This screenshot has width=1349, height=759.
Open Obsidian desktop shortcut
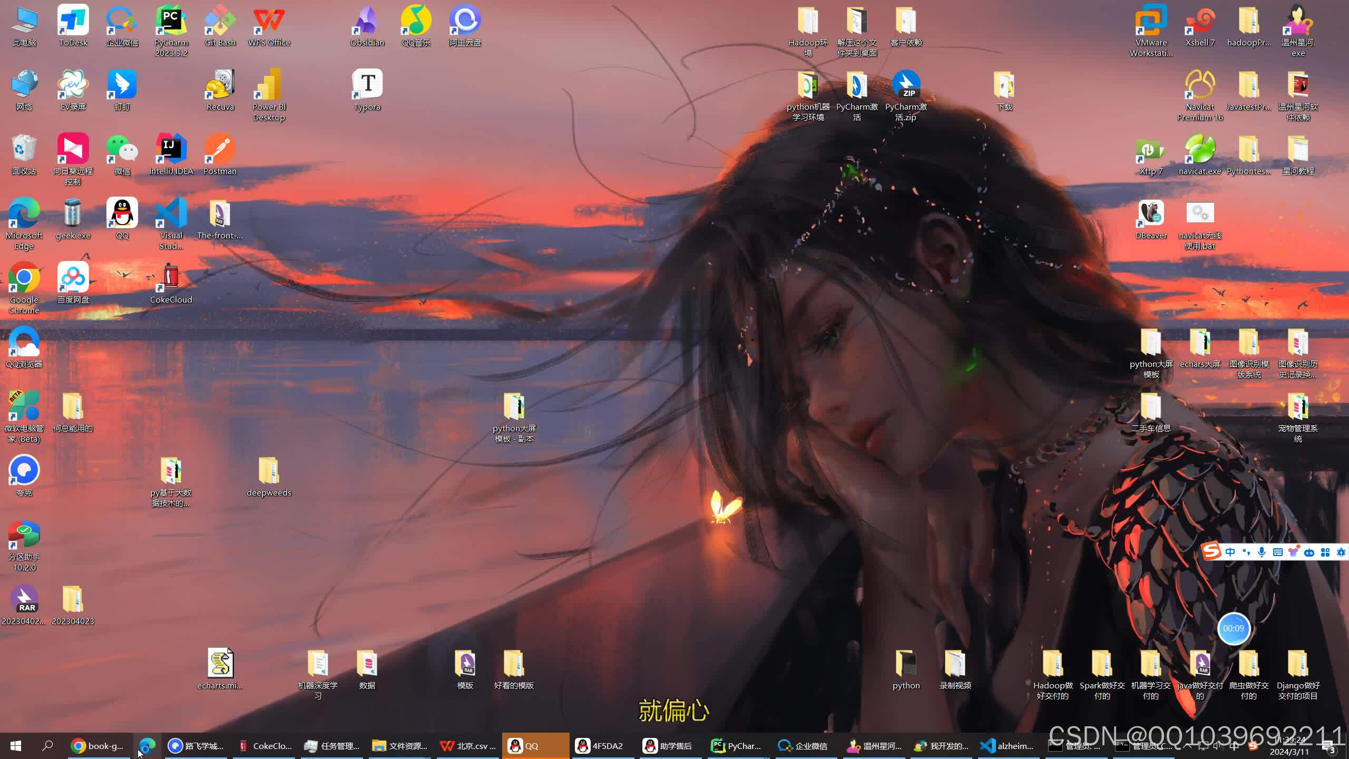click(x=367, y=25)
